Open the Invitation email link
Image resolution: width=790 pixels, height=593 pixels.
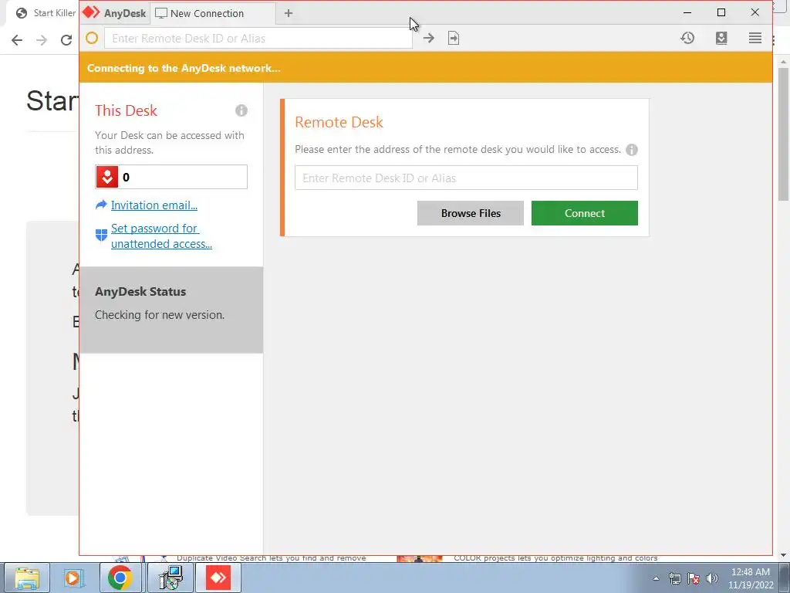coord(154,205)
